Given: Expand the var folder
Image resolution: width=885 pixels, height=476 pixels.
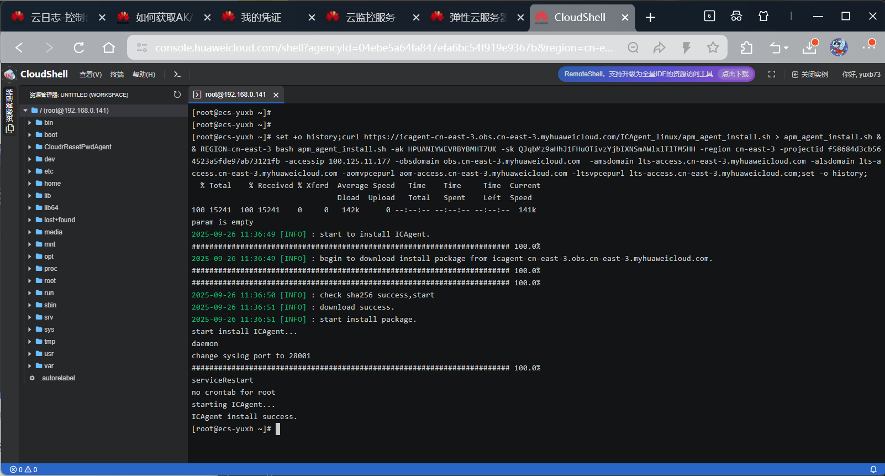Looking at the screenshot, I should [x=30, y=366].
